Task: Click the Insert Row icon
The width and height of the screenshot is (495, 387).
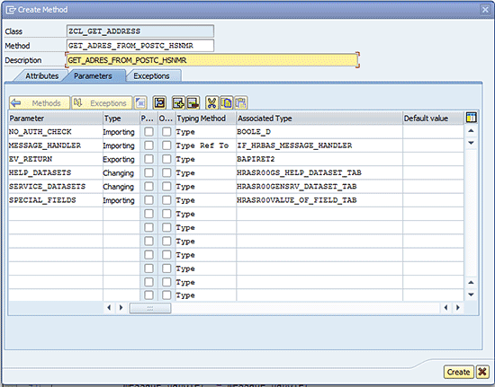Action: click(178, 103)
